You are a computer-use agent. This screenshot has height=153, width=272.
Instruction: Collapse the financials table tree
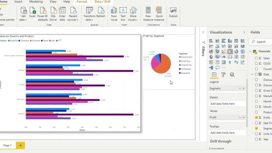250,51
